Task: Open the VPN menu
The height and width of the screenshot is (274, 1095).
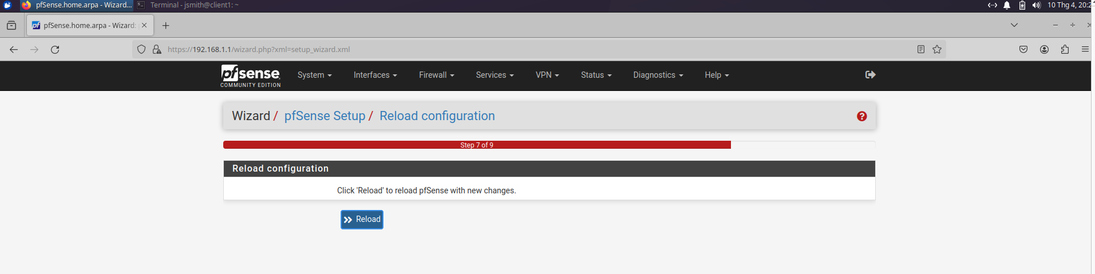Action: coord(547,75)
